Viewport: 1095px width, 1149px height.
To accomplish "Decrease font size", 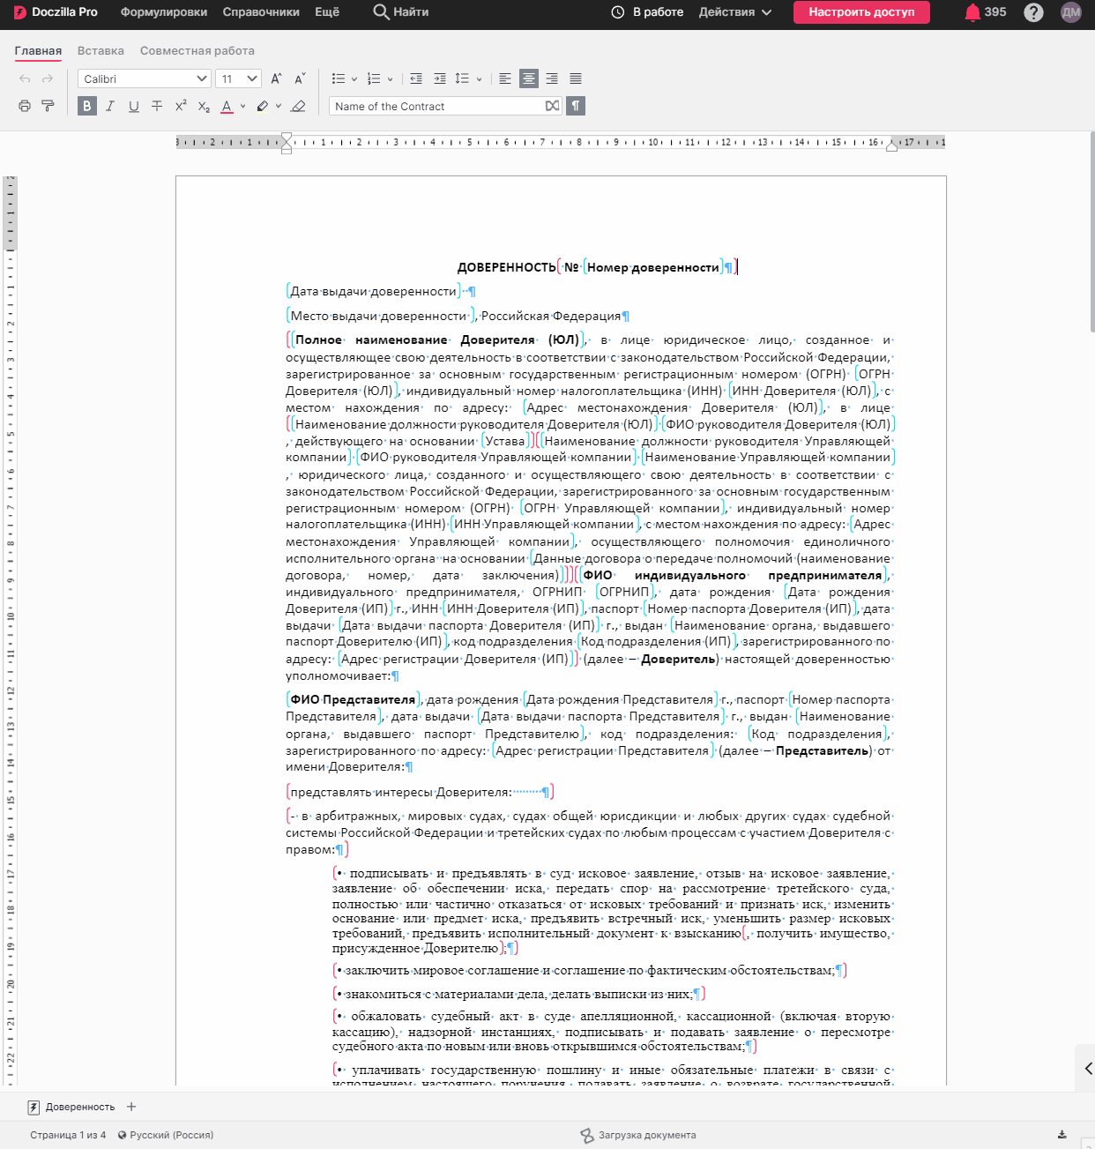I will 300,78.
